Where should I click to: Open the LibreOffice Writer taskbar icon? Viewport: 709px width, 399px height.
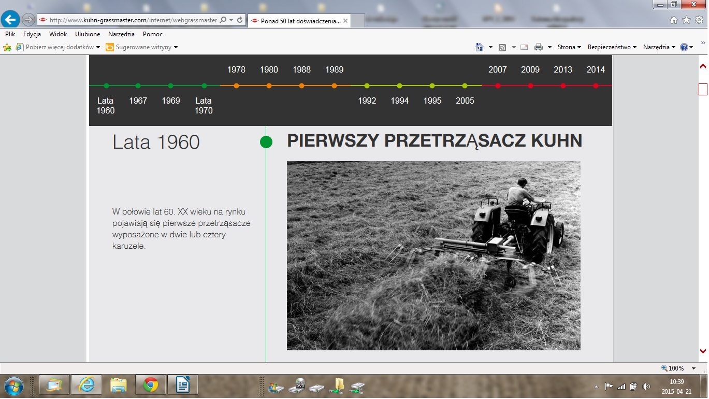coord(183,386)
